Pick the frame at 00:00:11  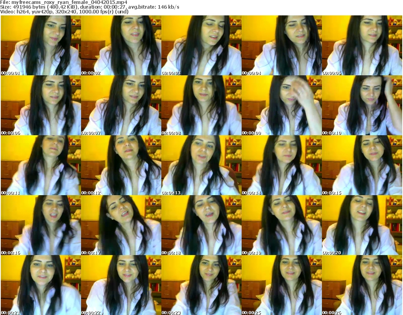(41, 165)
